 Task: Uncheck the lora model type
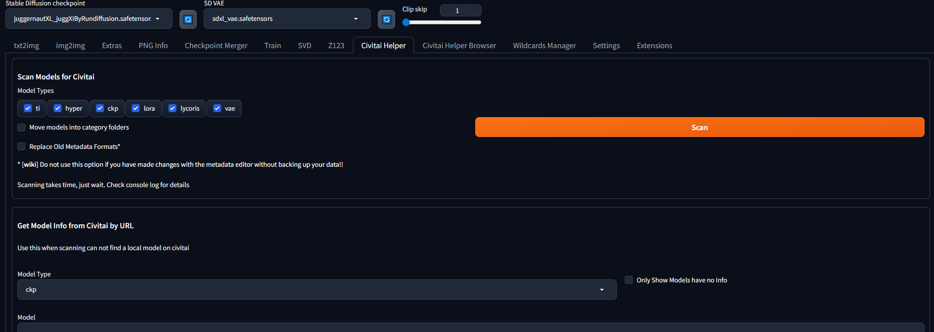coord(136,108)
